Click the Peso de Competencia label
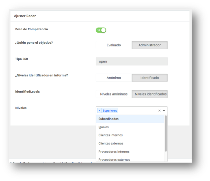Screen dimensions: 210x181 pyautogui.click(x=31, y=29)
